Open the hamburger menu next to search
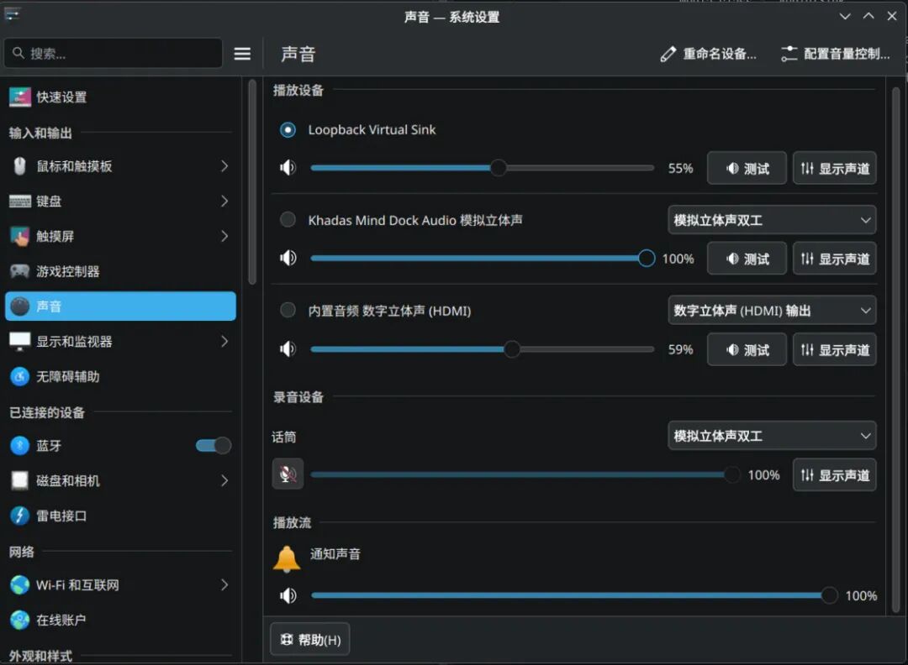Image resolution: width=908 pixels, height=665 pixels. point(242,54)
